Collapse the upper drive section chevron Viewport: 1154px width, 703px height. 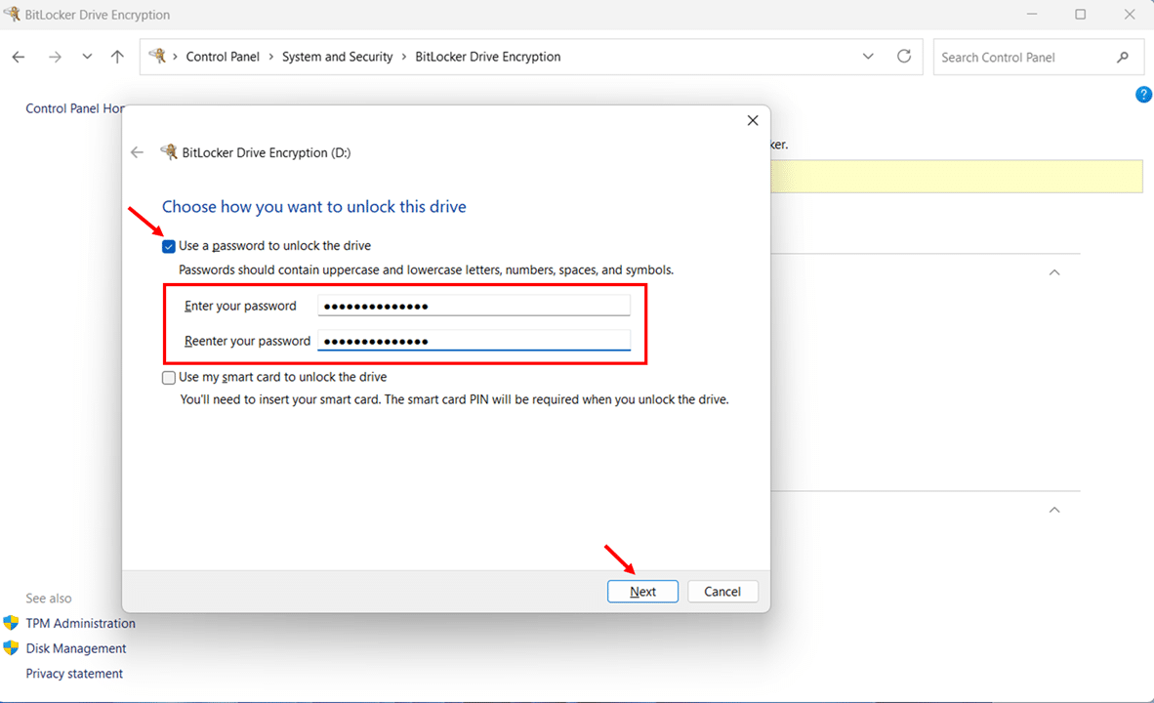(x=1054, y=272)
